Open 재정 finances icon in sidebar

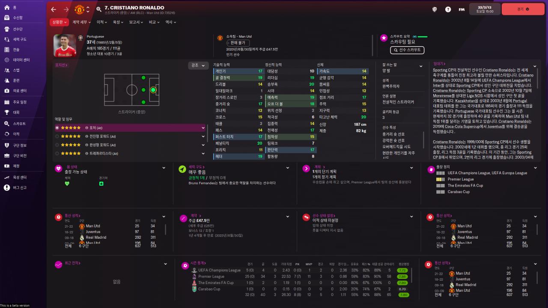6,166
